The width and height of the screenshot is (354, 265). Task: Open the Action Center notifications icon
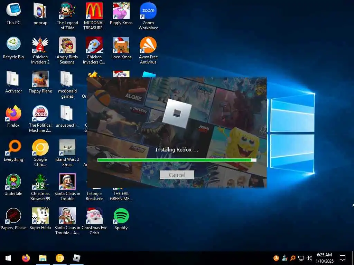point(343,258)
